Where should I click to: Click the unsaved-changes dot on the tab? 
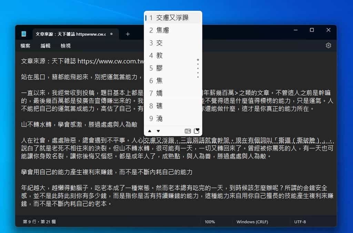click(111, 34)
